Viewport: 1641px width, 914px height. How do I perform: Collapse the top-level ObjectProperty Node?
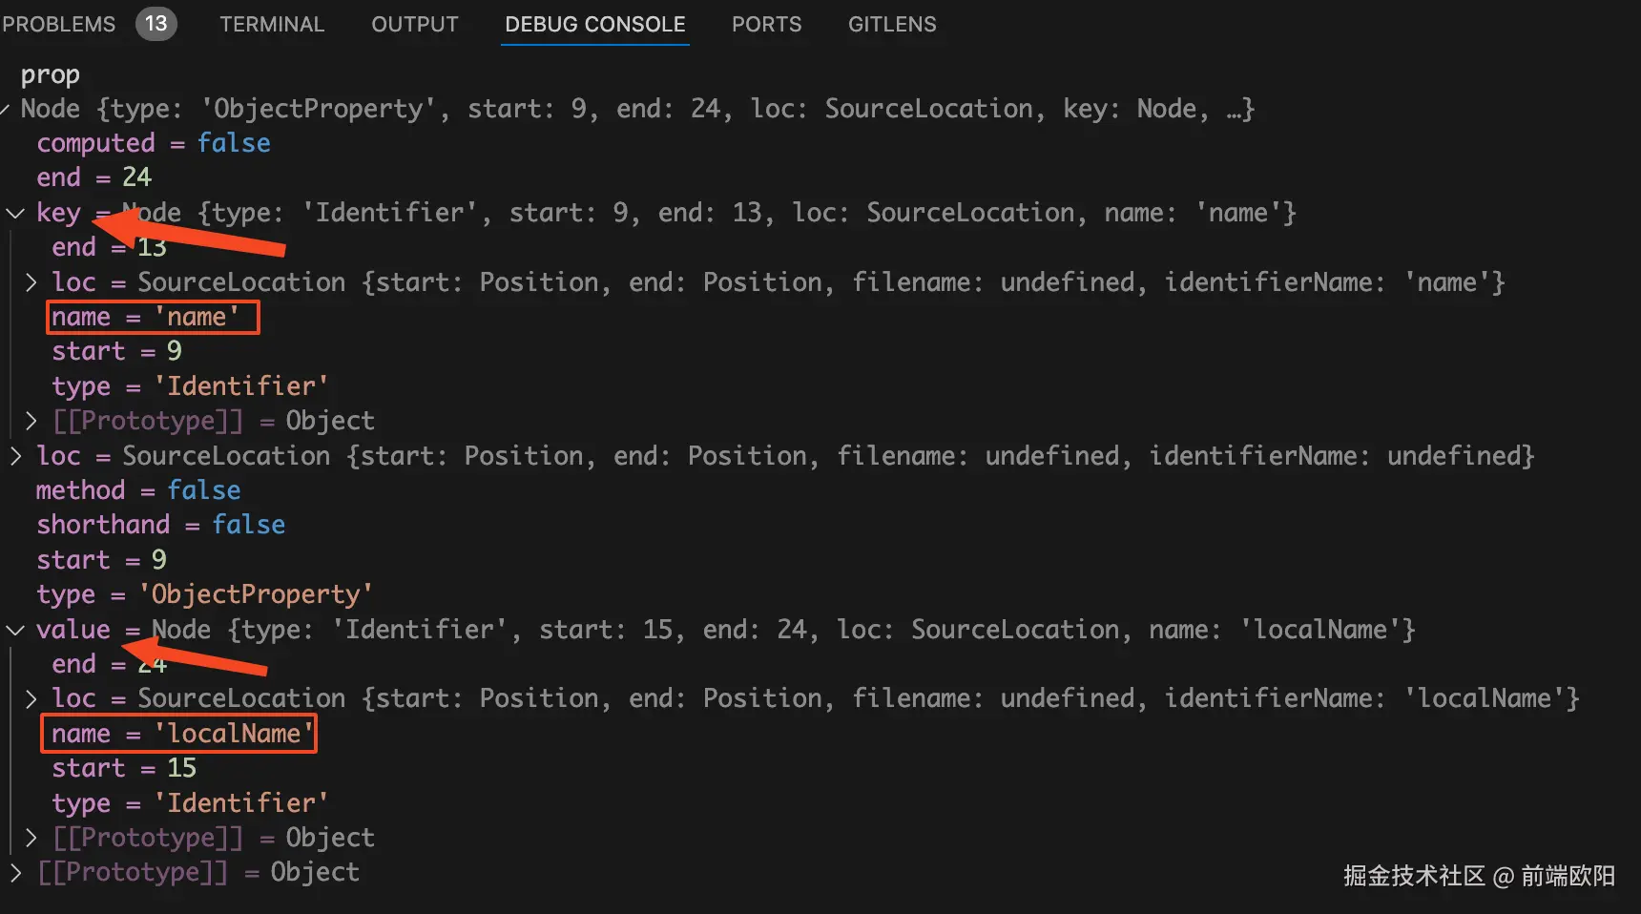6,109
